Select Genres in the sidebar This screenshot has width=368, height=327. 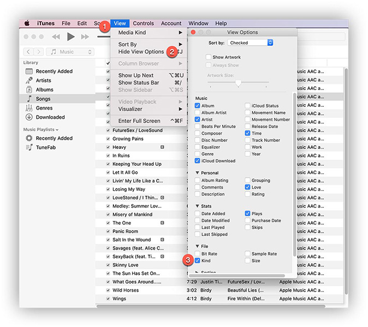click(x=44, y=108)
